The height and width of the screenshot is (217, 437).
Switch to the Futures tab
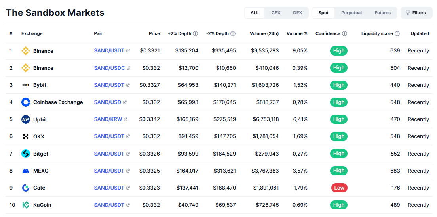pos(382,13)
